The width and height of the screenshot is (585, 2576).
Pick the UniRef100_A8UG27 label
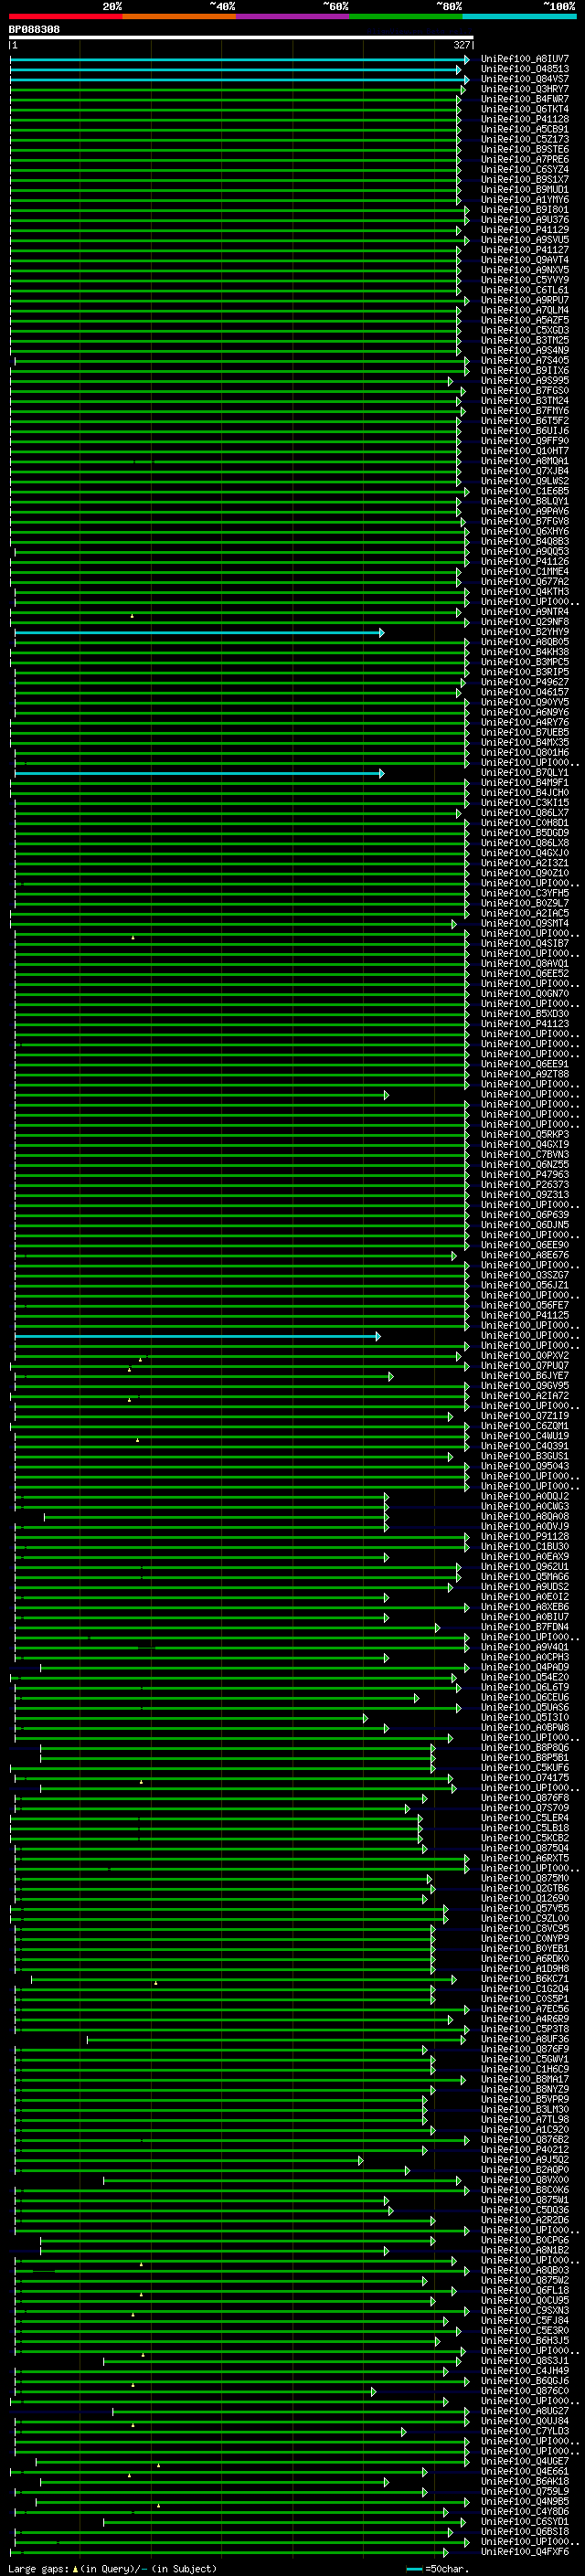click(525, 2411)
